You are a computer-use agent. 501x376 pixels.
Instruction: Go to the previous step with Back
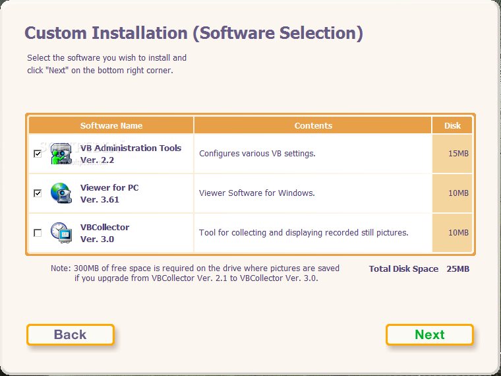pyautogui.click(x=71, y=334)
